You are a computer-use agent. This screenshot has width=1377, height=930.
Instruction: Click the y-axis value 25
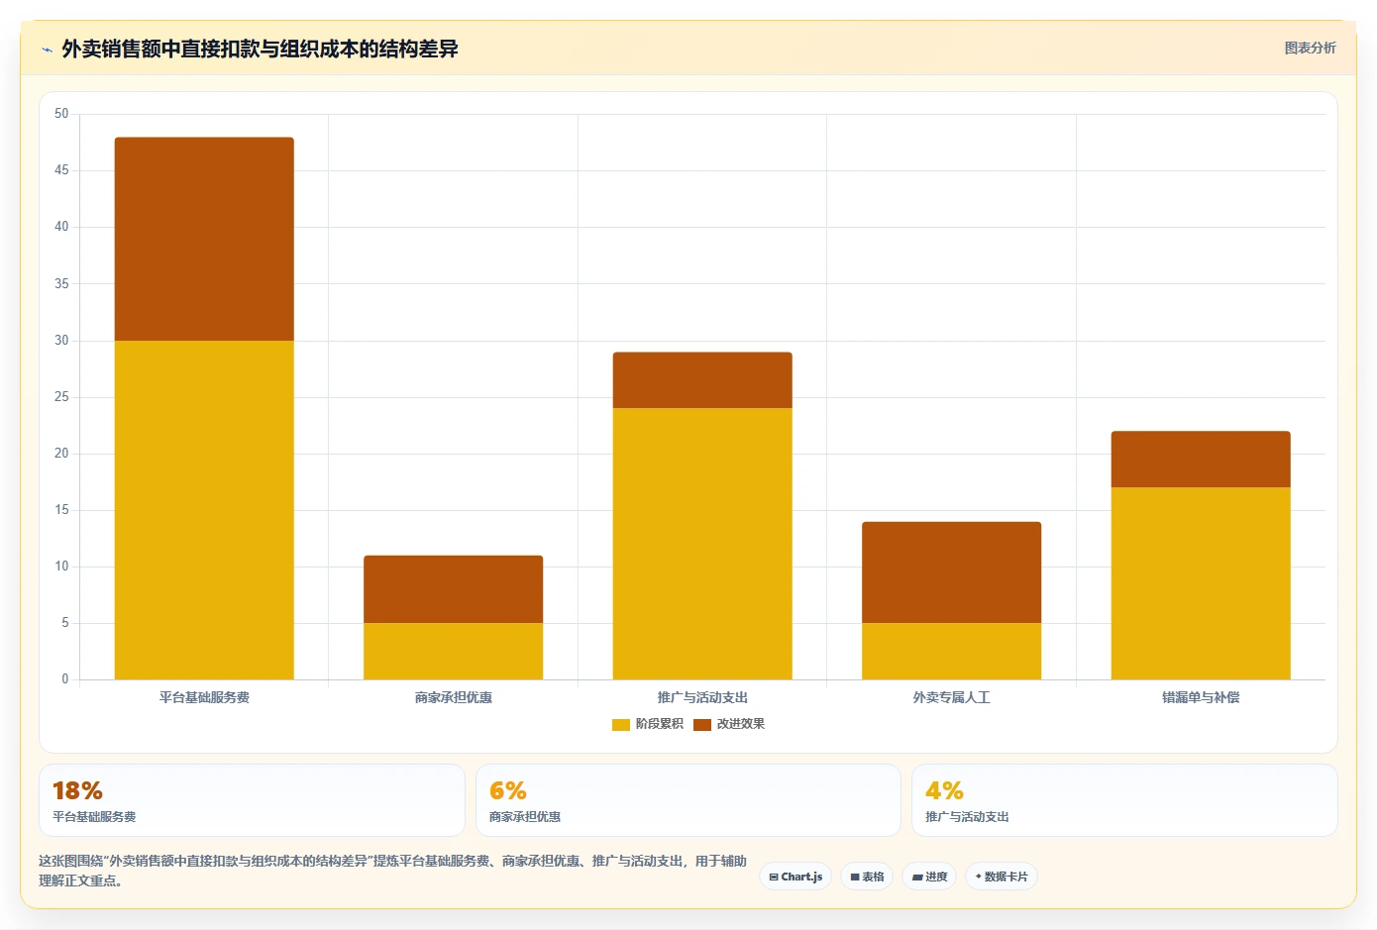(61, 397)
